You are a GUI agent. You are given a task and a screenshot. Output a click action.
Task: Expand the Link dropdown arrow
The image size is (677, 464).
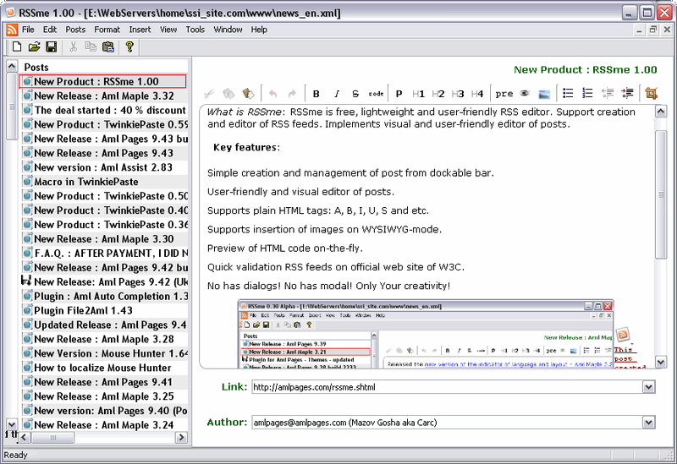tap(648, 387)
